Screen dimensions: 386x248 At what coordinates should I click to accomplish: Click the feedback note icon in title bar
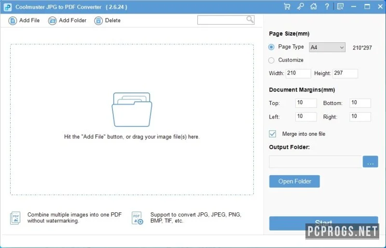coord(341,7)
